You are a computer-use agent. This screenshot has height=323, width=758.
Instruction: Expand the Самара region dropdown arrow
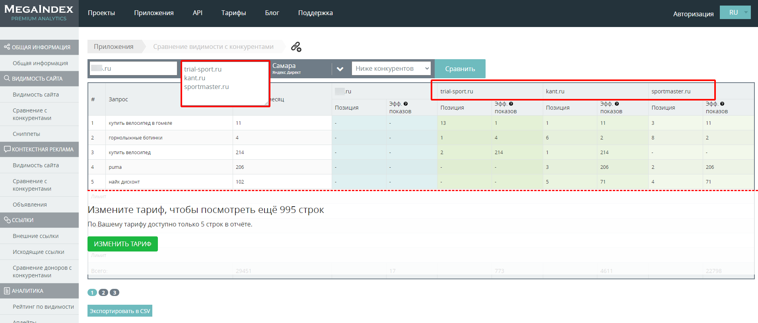click(x=340, y=69)
